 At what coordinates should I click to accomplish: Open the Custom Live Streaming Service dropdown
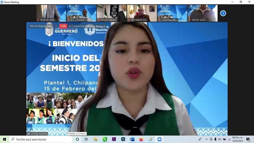point(105,26)
